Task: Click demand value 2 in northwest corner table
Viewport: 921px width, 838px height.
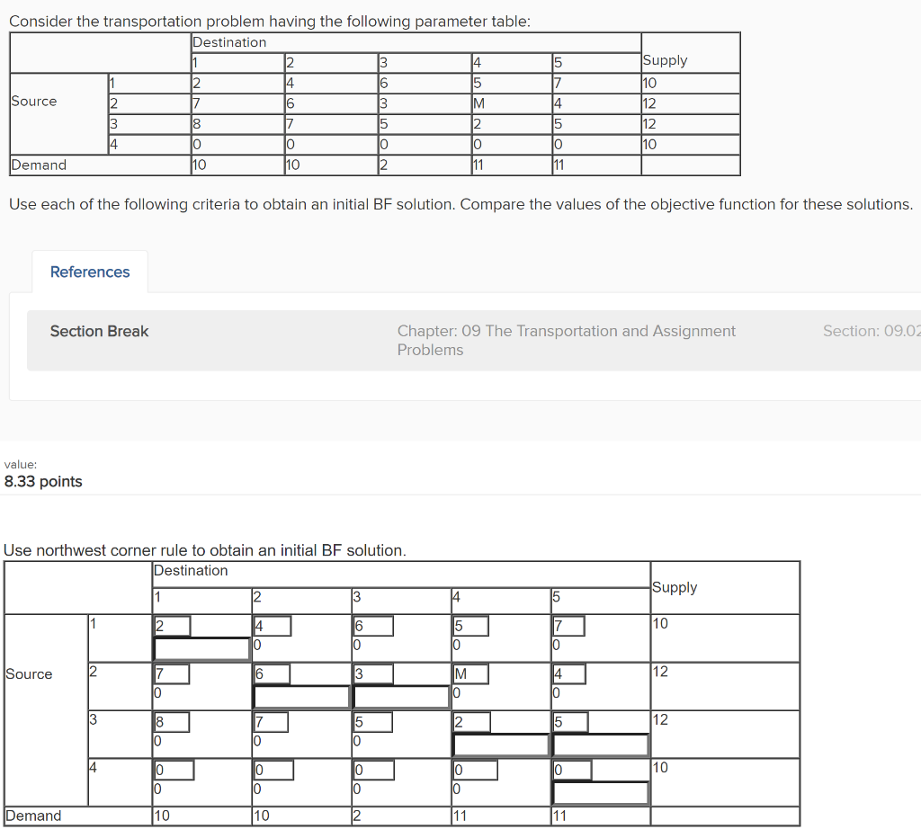Action: click(356, 816)
